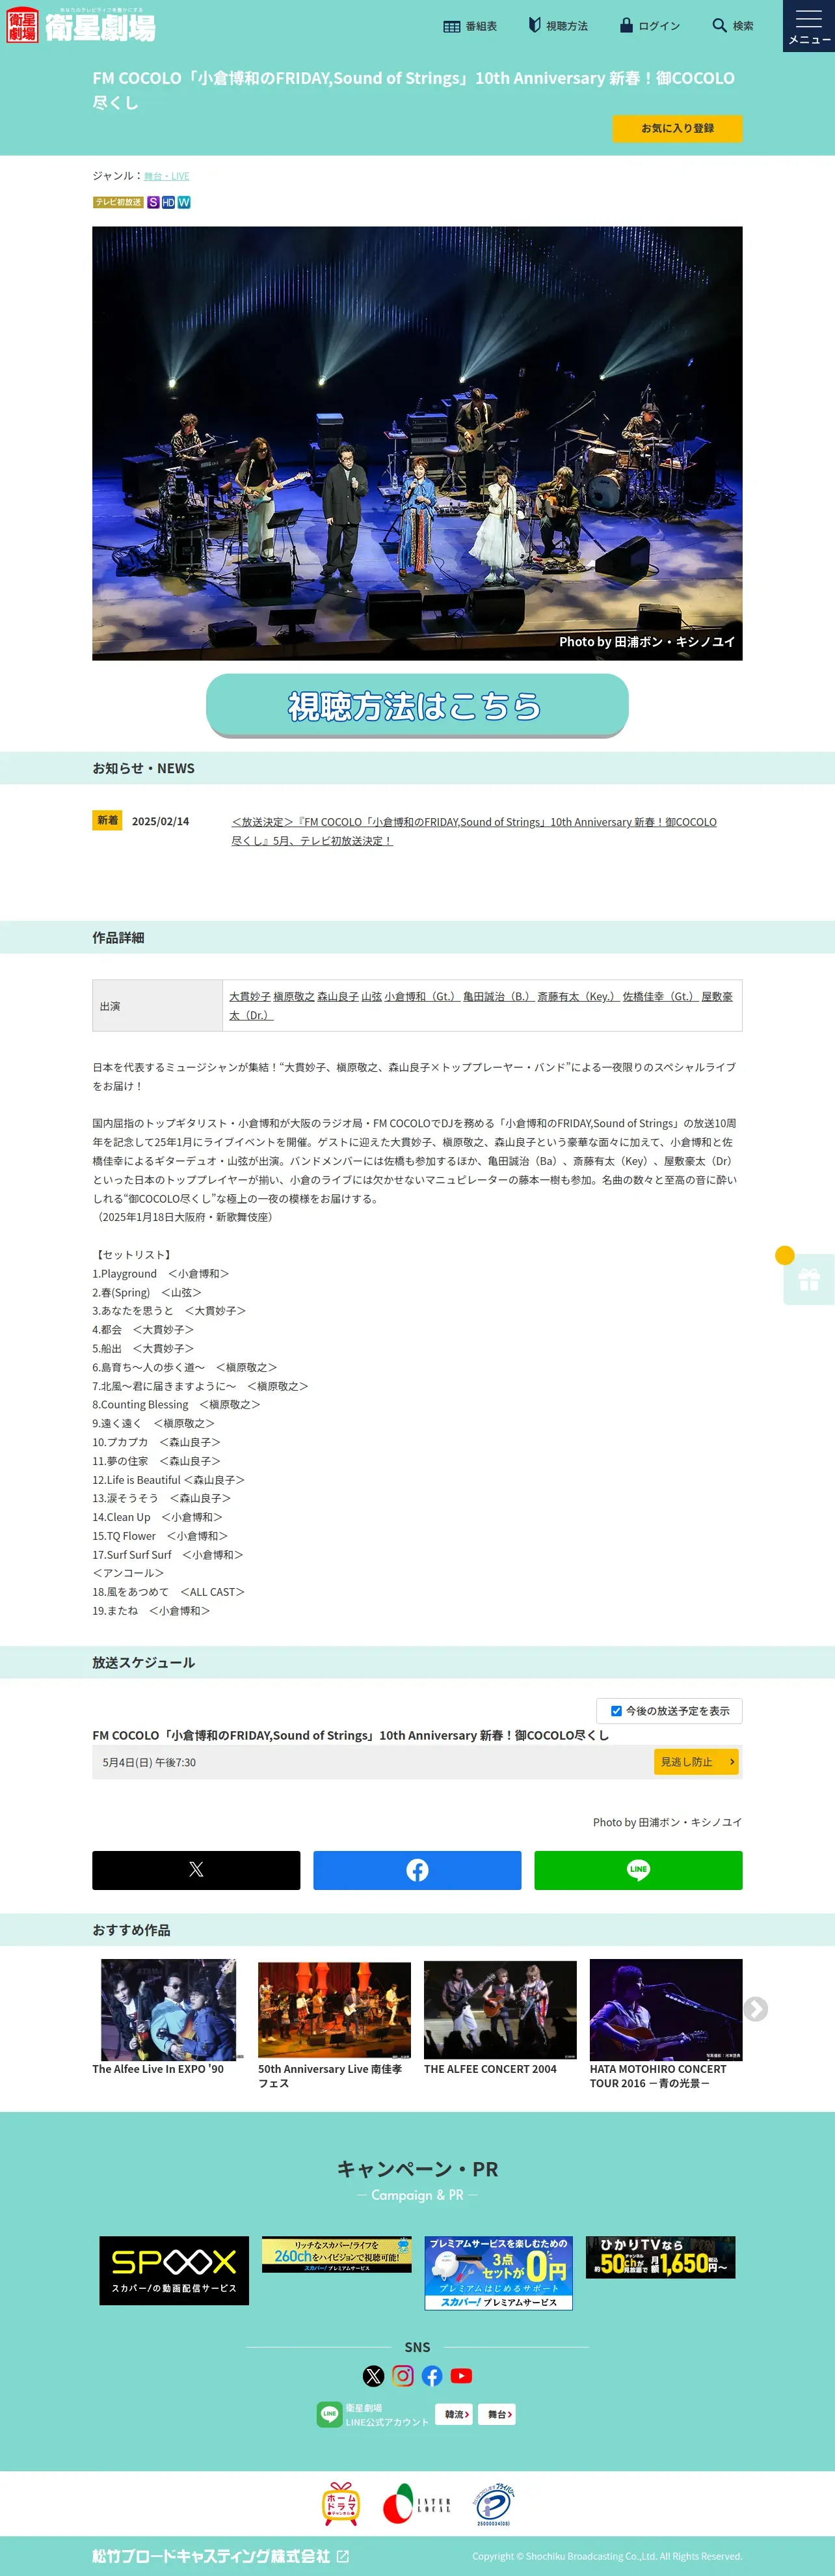Click the テレビ初放送 badge

coord(118,202)
